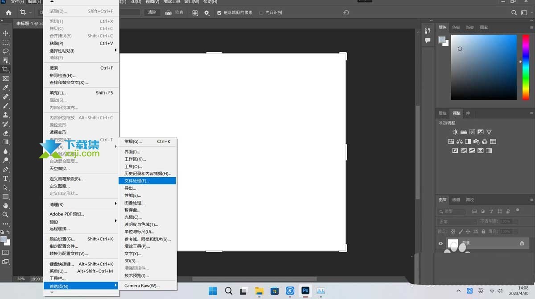Select the Hand tool
The height and width of the screenshot is (299, 535).
pyautogui.click(x=6, y=206)
